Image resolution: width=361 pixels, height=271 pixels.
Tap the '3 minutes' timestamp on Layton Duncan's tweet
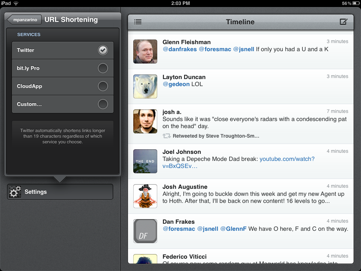(337, 76)
